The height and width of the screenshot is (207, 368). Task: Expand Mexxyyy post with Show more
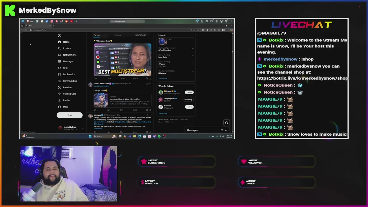pos(98,129)
